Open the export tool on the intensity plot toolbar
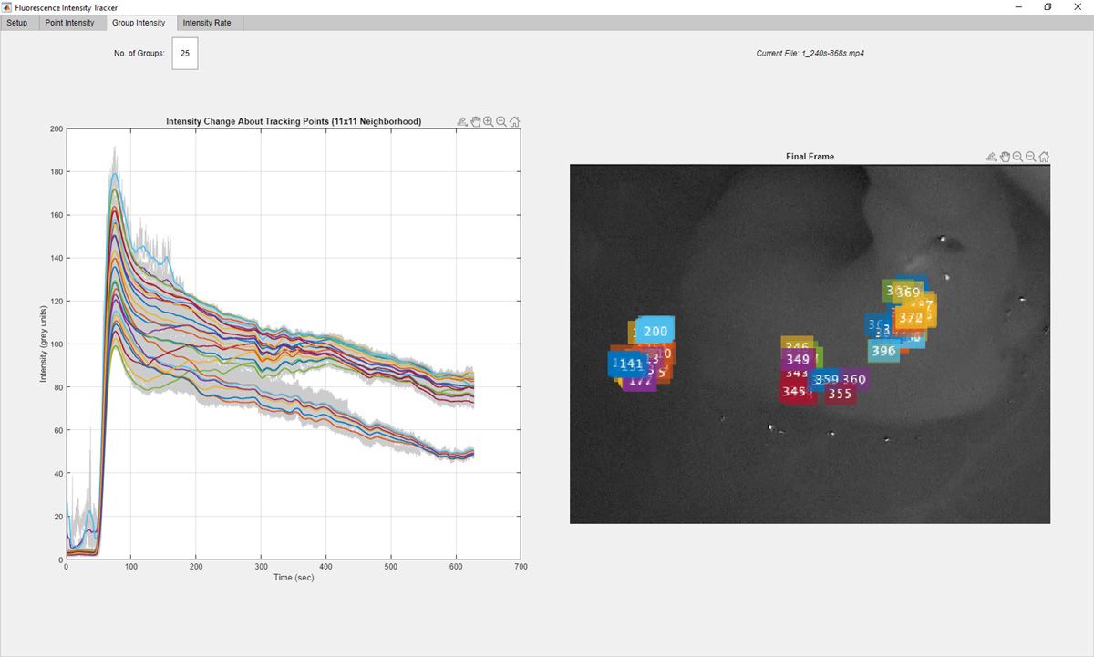Image resolution: width=1094 pixels, height=657 pixels. [x=460, y=120]
